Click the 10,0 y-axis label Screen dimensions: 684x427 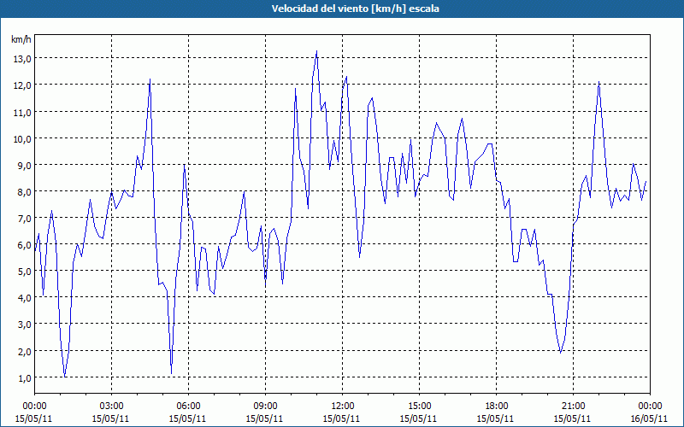(23, 138)
